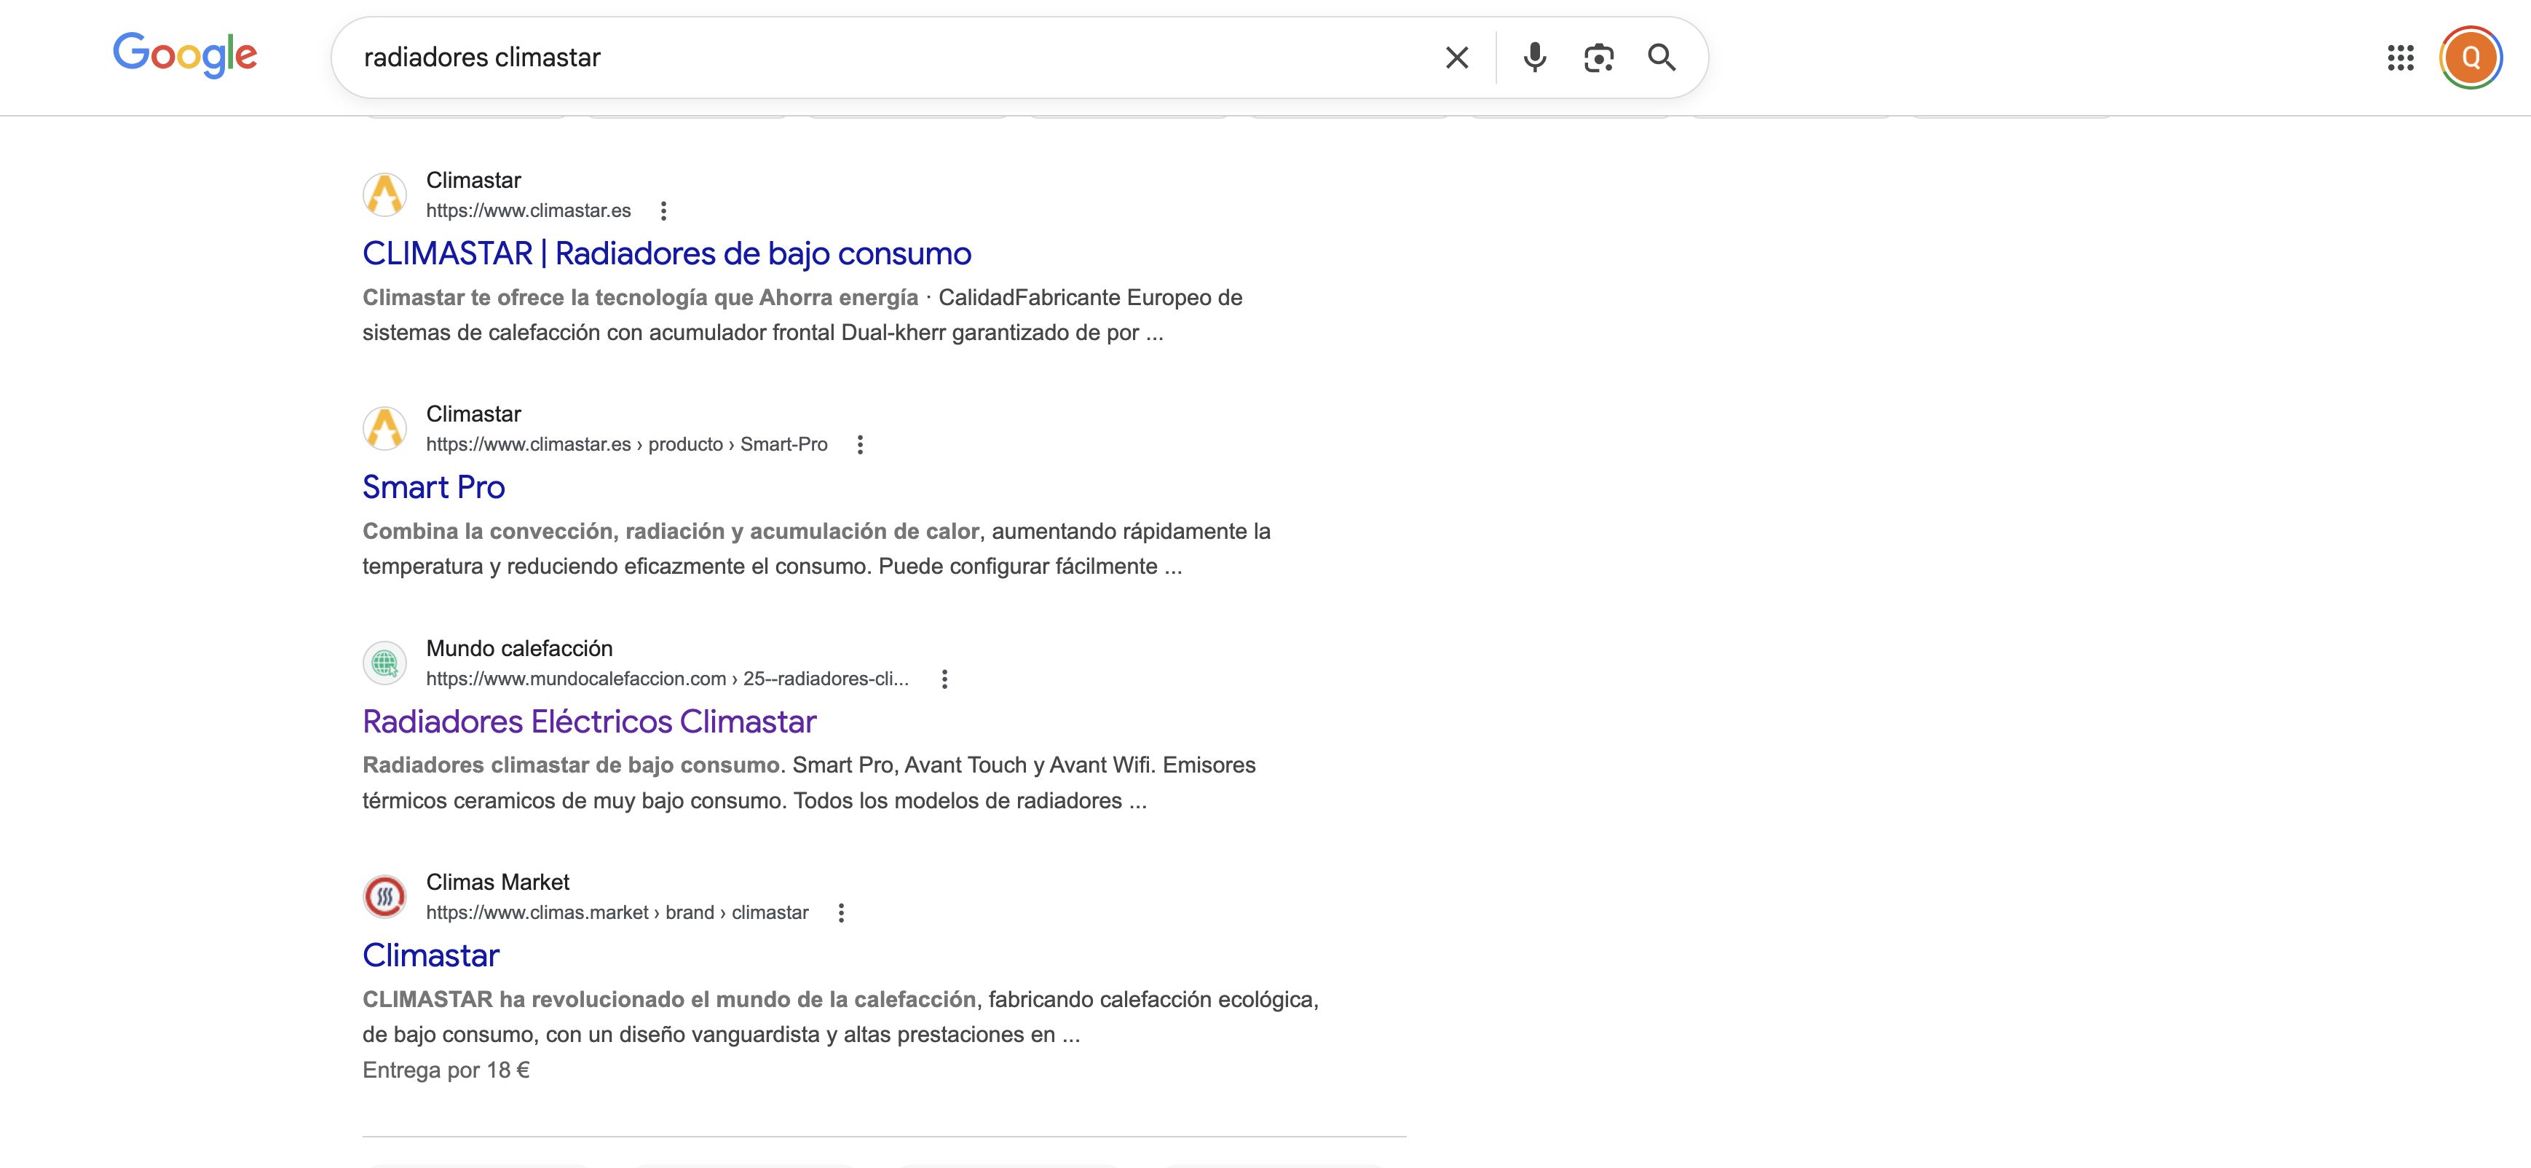The height and width of the screenshot is (1168, 2531).
Task: Open the Climastar result from climas.market
Action: (430, 954)
